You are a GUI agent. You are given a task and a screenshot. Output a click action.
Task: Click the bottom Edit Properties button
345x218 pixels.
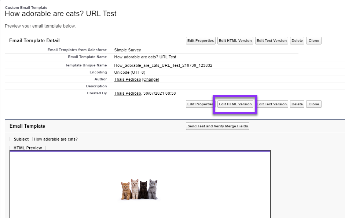pos(200,104)
